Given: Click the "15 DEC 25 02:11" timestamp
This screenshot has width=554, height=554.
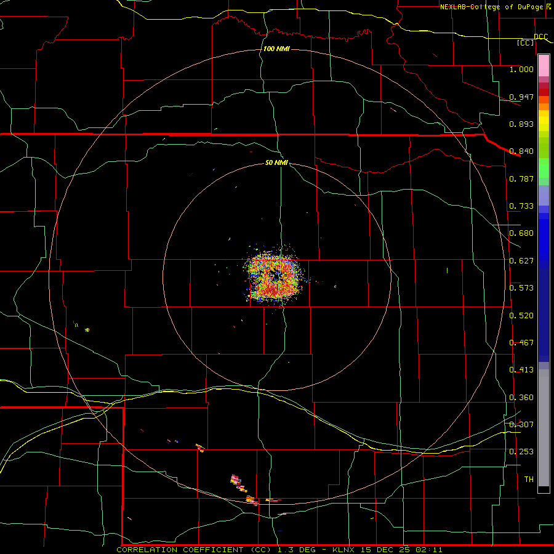Looking at the screenshot, I should 400,550.
